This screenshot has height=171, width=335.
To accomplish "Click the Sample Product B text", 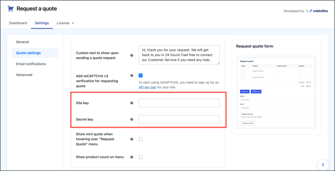I will pyautogui.click(x=258, y=77).
